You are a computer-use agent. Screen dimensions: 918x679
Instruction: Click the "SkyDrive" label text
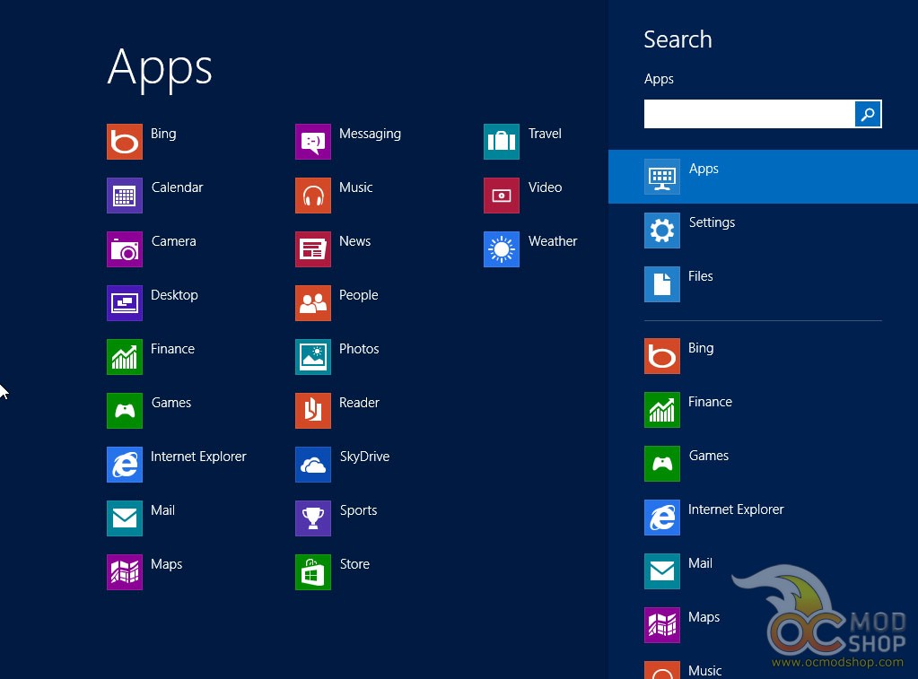(364, 457)
